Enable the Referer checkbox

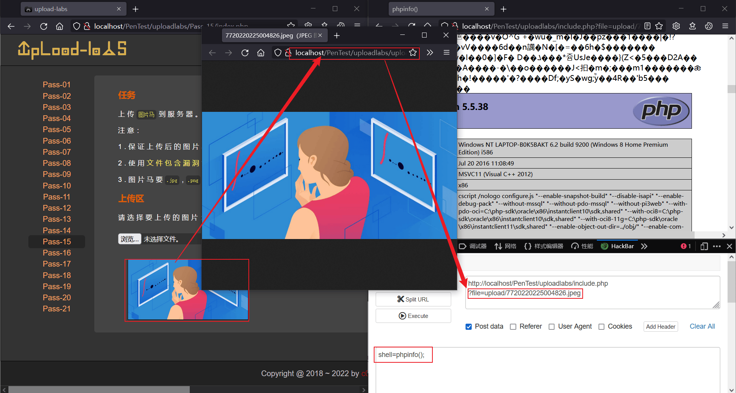[513, 327]
